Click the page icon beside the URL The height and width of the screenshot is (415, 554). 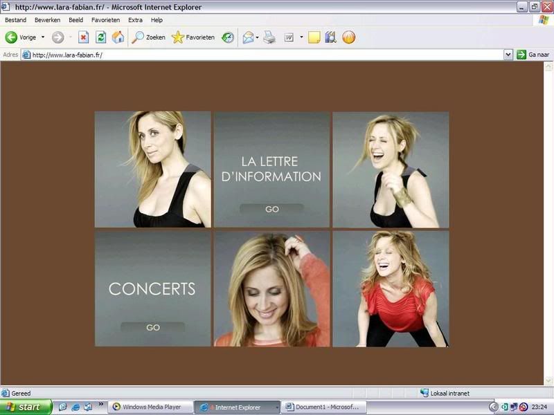tap(26, 55)
